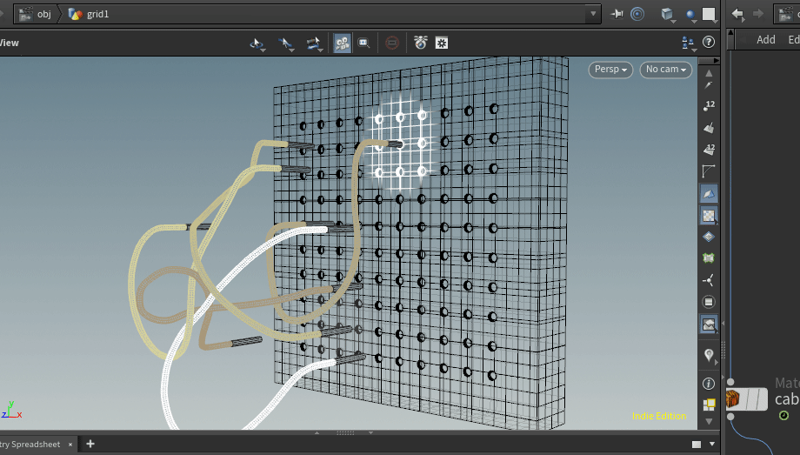
Task: Choose the camera handle tool icon
Action: (x=313, y=43)
